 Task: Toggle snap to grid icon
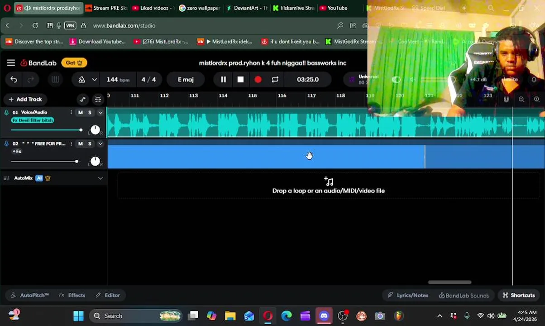pos(98,100)
